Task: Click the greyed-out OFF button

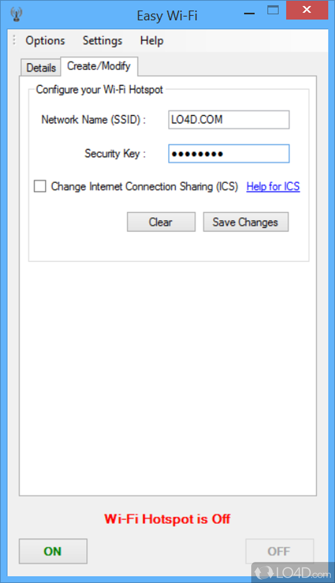Action: (x=279, y=551)
